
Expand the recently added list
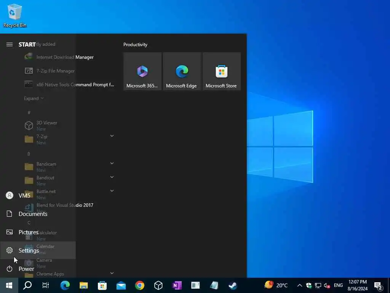[x=34, y=98]
